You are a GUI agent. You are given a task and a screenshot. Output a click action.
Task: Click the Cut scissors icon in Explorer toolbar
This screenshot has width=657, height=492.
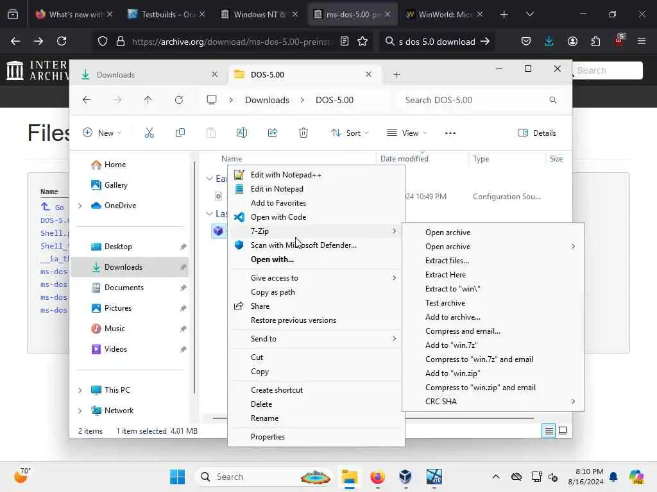point(149,133)
